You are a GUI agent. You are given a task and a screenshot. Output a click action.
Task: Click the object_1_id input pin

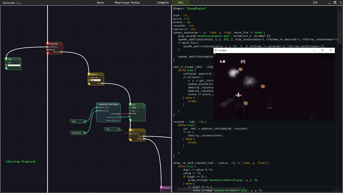click(97, 108)
